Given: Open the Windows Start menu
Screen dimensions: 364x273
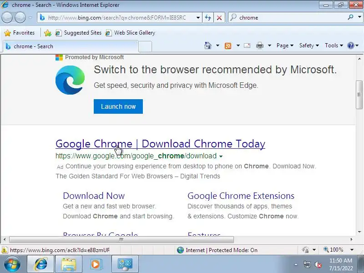Looking at the screenshot, I should tap(12, 264).
